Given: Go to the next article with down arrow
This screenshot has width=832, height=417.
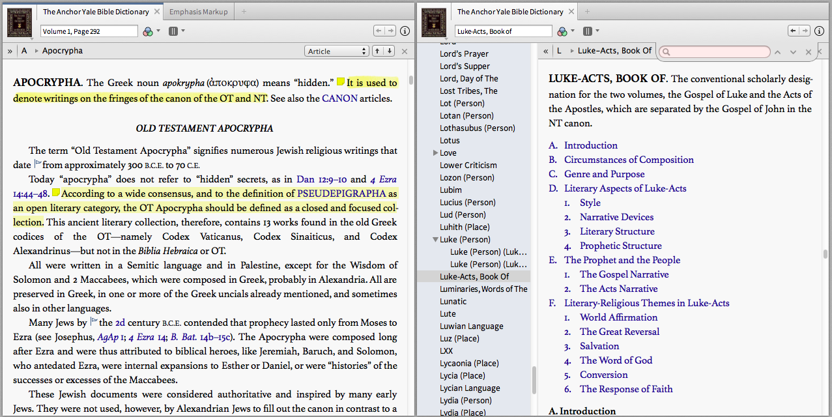Looking at the screenshot, I should 389,51.
